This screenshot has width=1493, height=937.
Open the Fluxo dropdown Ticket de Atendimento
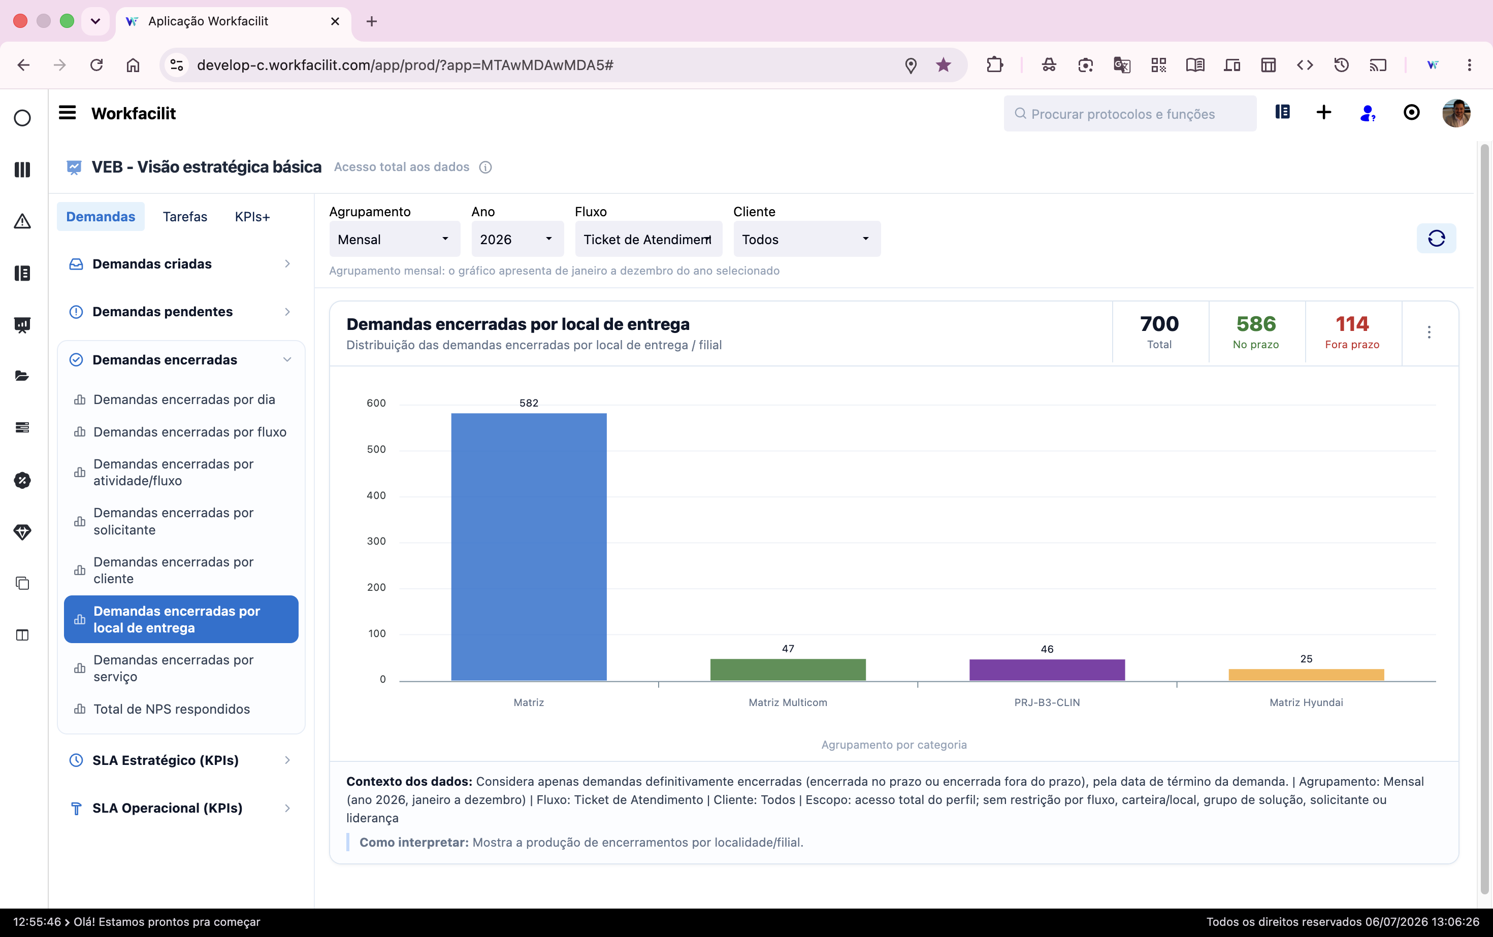648,239
